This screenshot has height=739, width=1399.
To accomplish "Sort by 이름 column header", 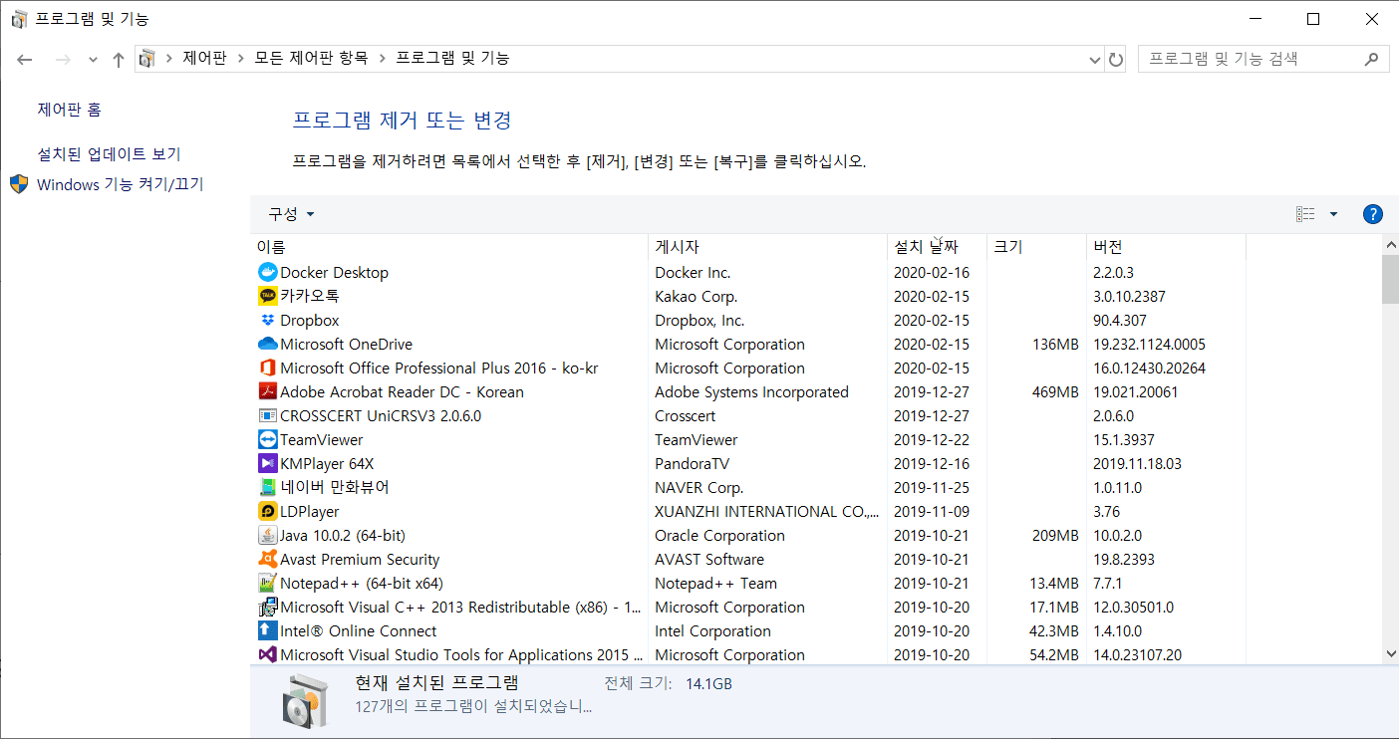I will click(x=448, y=247).
